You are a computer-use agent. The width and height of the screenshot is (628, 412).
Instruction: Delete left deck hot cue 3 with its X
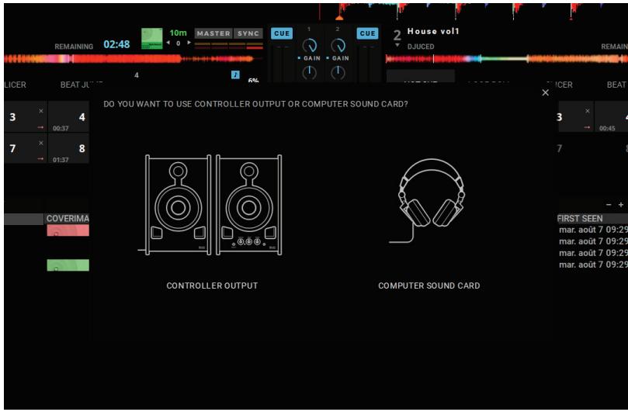click(x=41, y=111)
